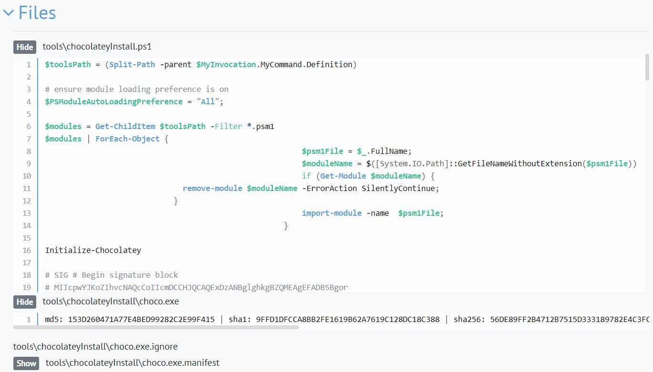Click $MyInvocation on line 1

pos(226,64)
